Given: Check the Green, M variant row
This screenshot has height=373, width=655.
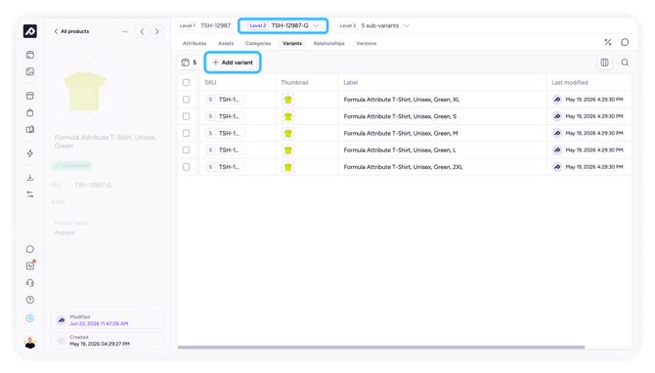Looking at the screenshot, I should [x=187, y=133].
